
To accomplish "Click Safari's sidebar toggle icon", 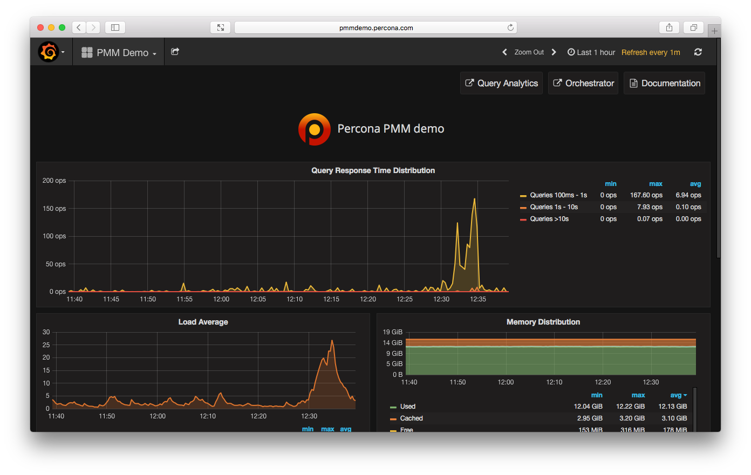I will [x=115, y=27].
